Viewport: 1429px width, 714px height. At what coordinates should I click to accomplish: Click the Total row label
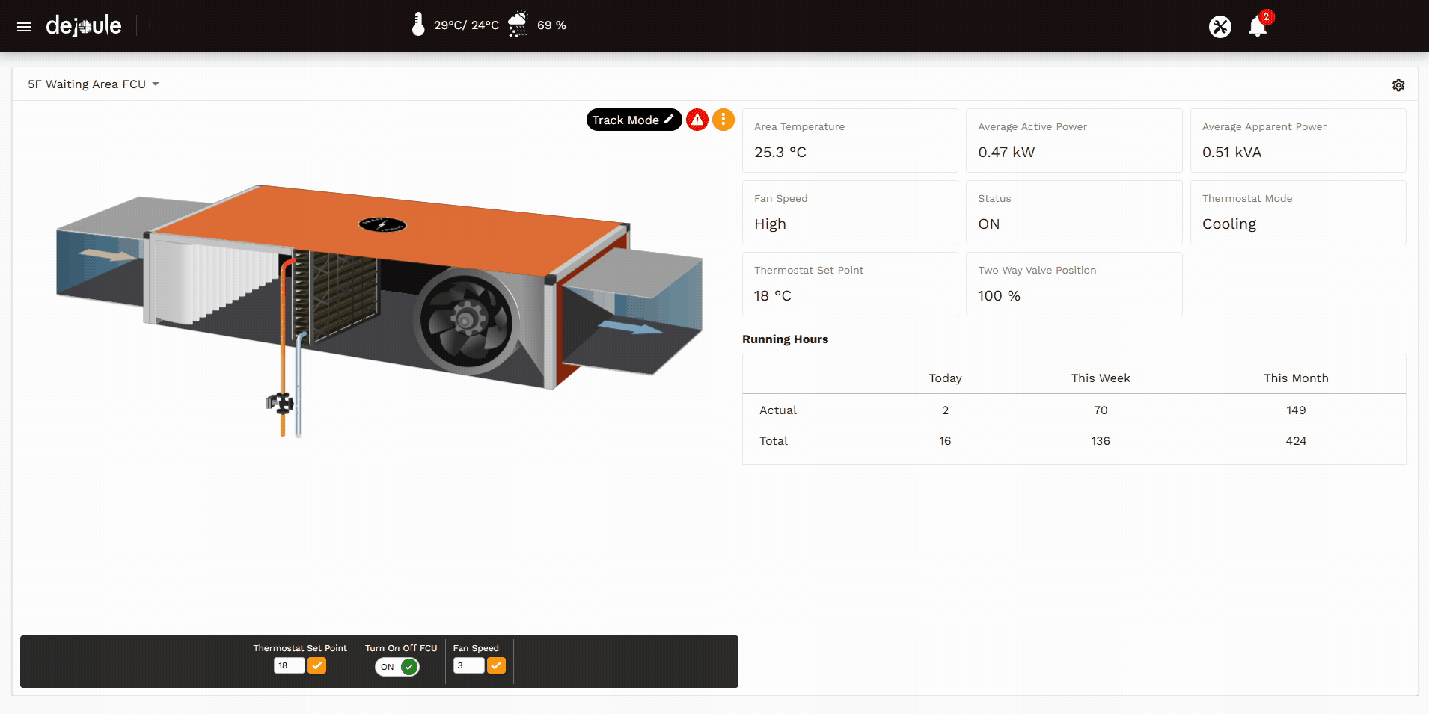tap(774, 441)
